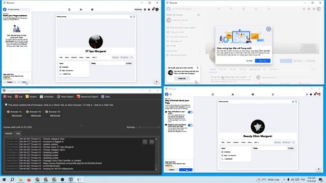Click Search Facebook field in 3T Spa Margaret window
This screenshot has height=183, width=326.
click(x=19, y=9)
